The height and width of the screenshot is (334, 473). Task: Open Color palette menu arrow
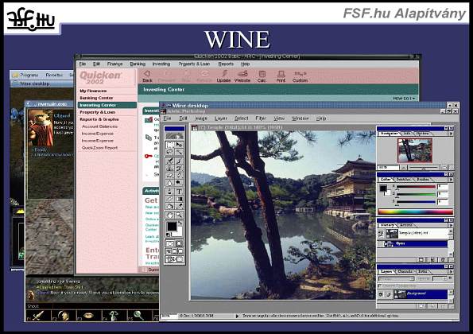coord(451,180)
